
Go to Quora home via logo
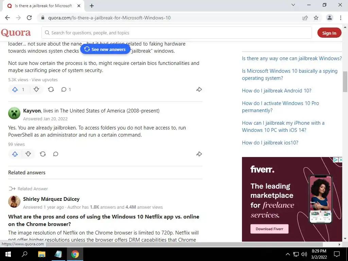pyautogui.click(x=16, y=33)
